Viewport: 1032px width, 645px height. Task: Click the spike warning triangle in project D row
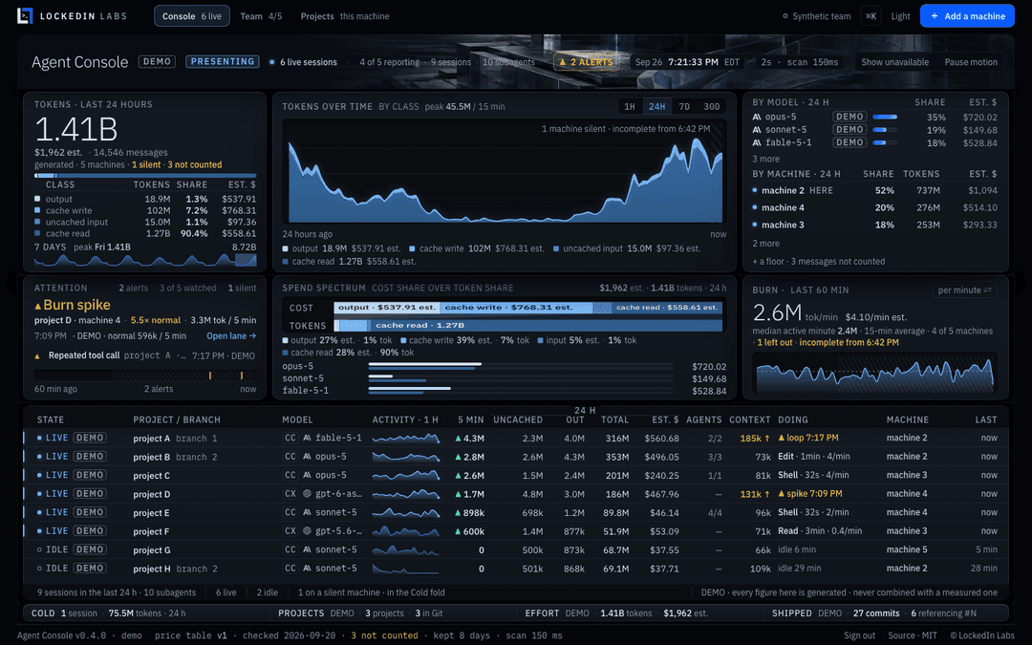782,494
